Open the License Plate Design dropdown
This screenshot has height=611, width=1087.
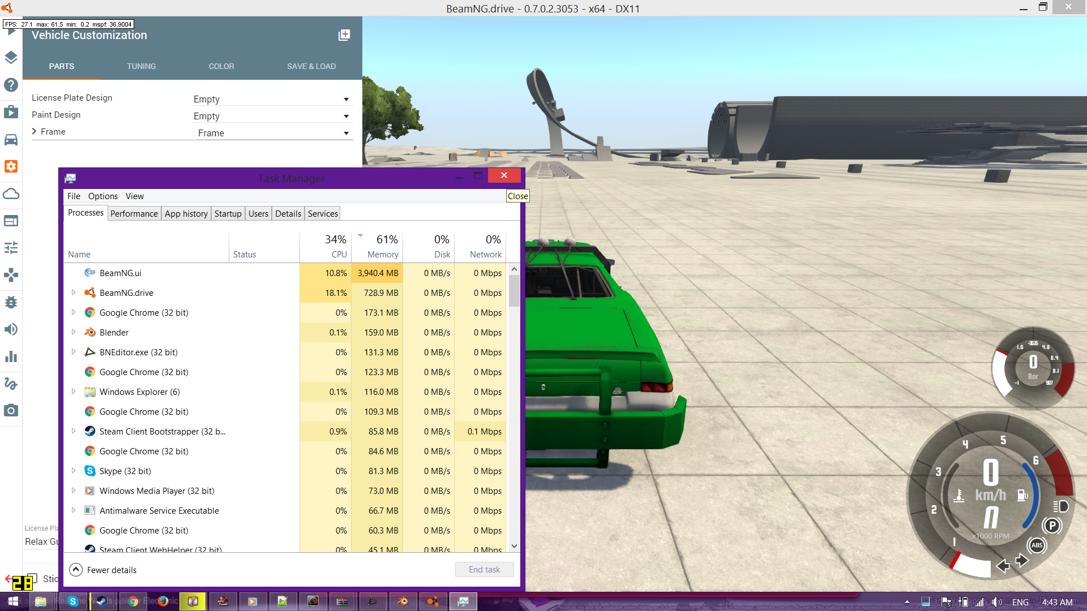tap(272, 99)
